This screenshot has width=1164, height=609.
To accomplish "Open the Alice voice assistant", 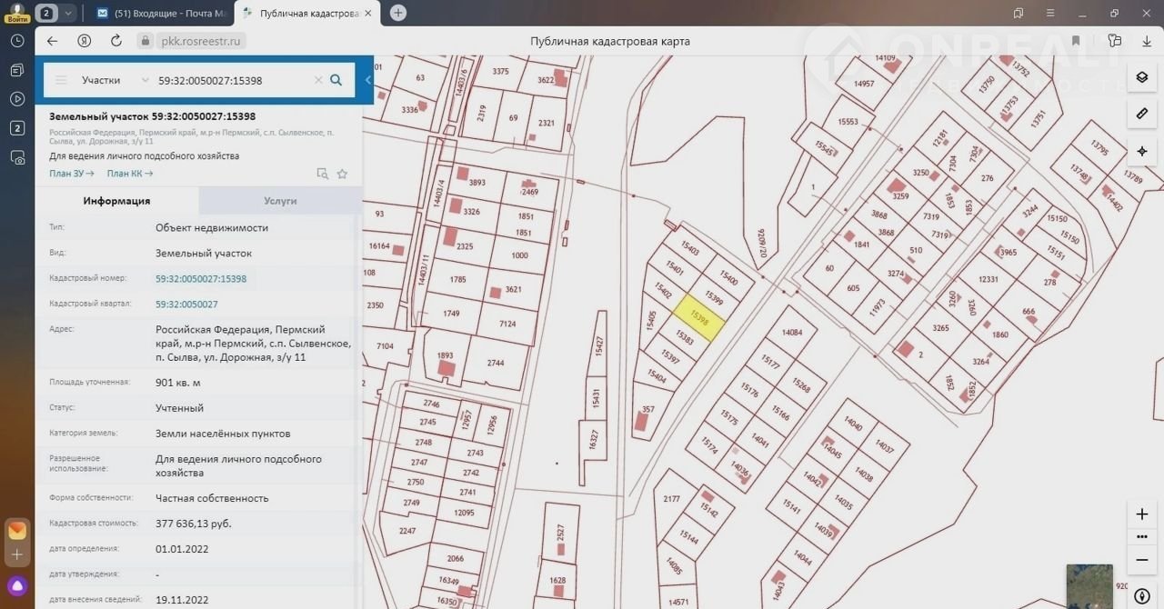I will pyautogui.click(x=17, y=584).
